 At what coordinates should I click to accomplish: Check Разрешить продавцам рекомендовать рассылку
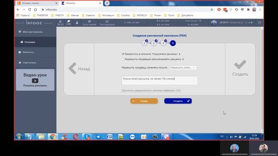click(x=123, y=59)
